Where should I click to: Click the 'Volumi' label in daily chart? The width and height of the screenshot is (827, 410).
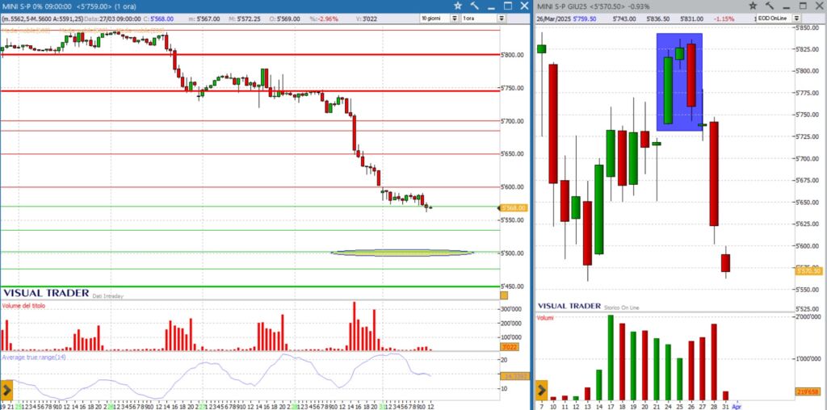click(x=545, y=318)
